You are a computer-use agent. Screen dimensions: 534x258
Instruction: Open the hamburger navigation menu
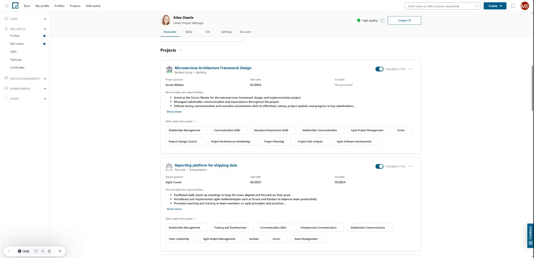[x=7, y=6]
